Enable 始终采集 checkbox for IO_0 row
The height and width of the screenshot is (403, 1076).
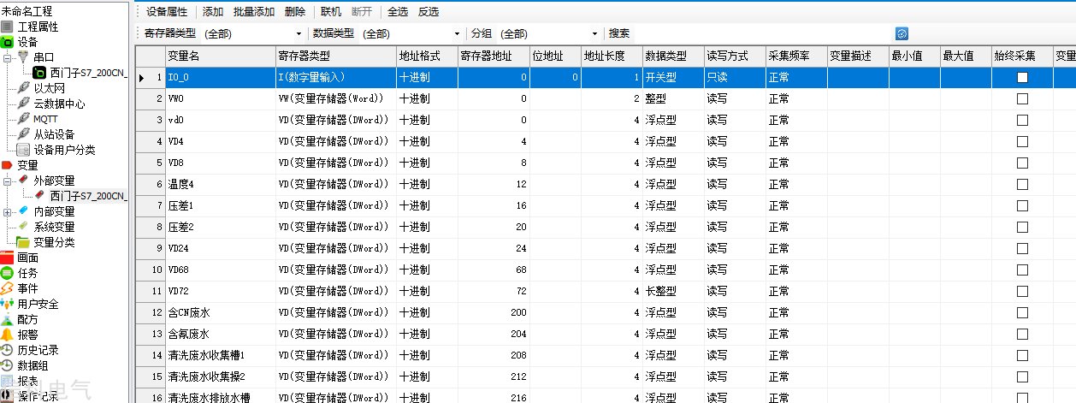click(1022, 77)
